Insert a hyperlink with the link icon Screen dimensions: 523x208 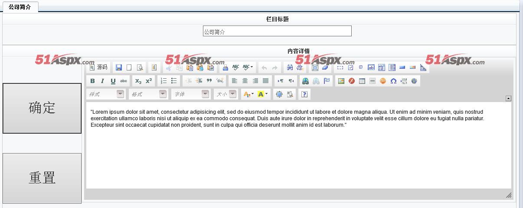point(306,81)
